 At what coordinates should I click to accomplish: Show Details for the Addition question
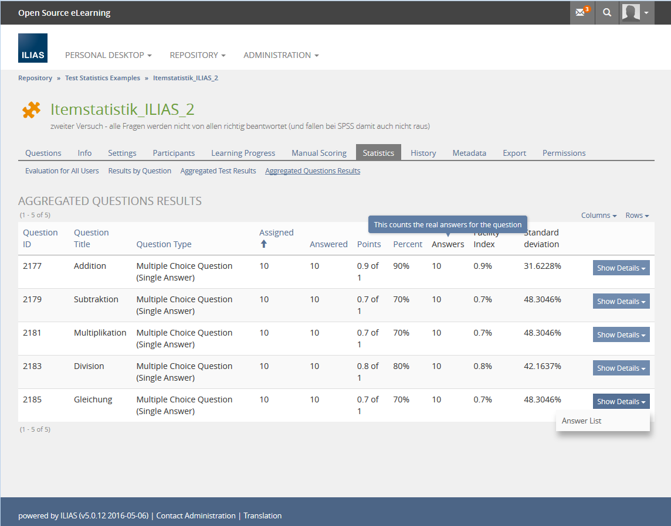621,268
